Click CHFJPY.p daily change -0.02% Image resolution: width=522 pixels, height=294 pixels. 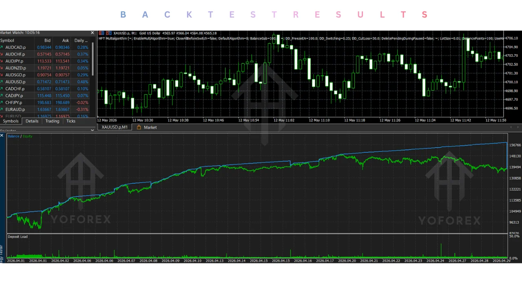point(82,103)
